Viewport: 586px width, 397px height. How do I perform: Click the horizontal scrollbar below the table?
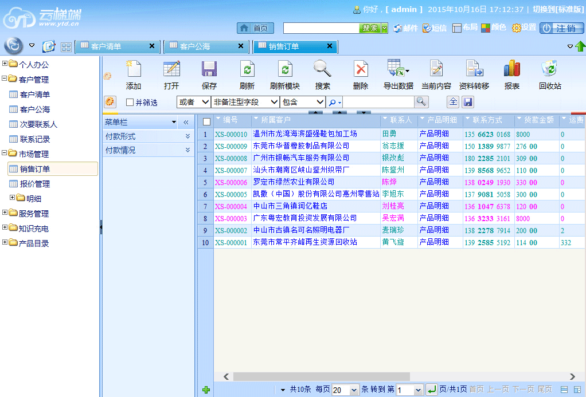click(322, 376)
